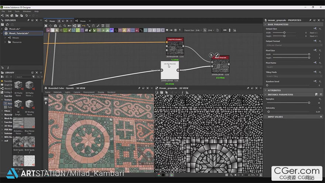Pin the Explorer panel
This screenshot has width=325, height=183.
28,20
